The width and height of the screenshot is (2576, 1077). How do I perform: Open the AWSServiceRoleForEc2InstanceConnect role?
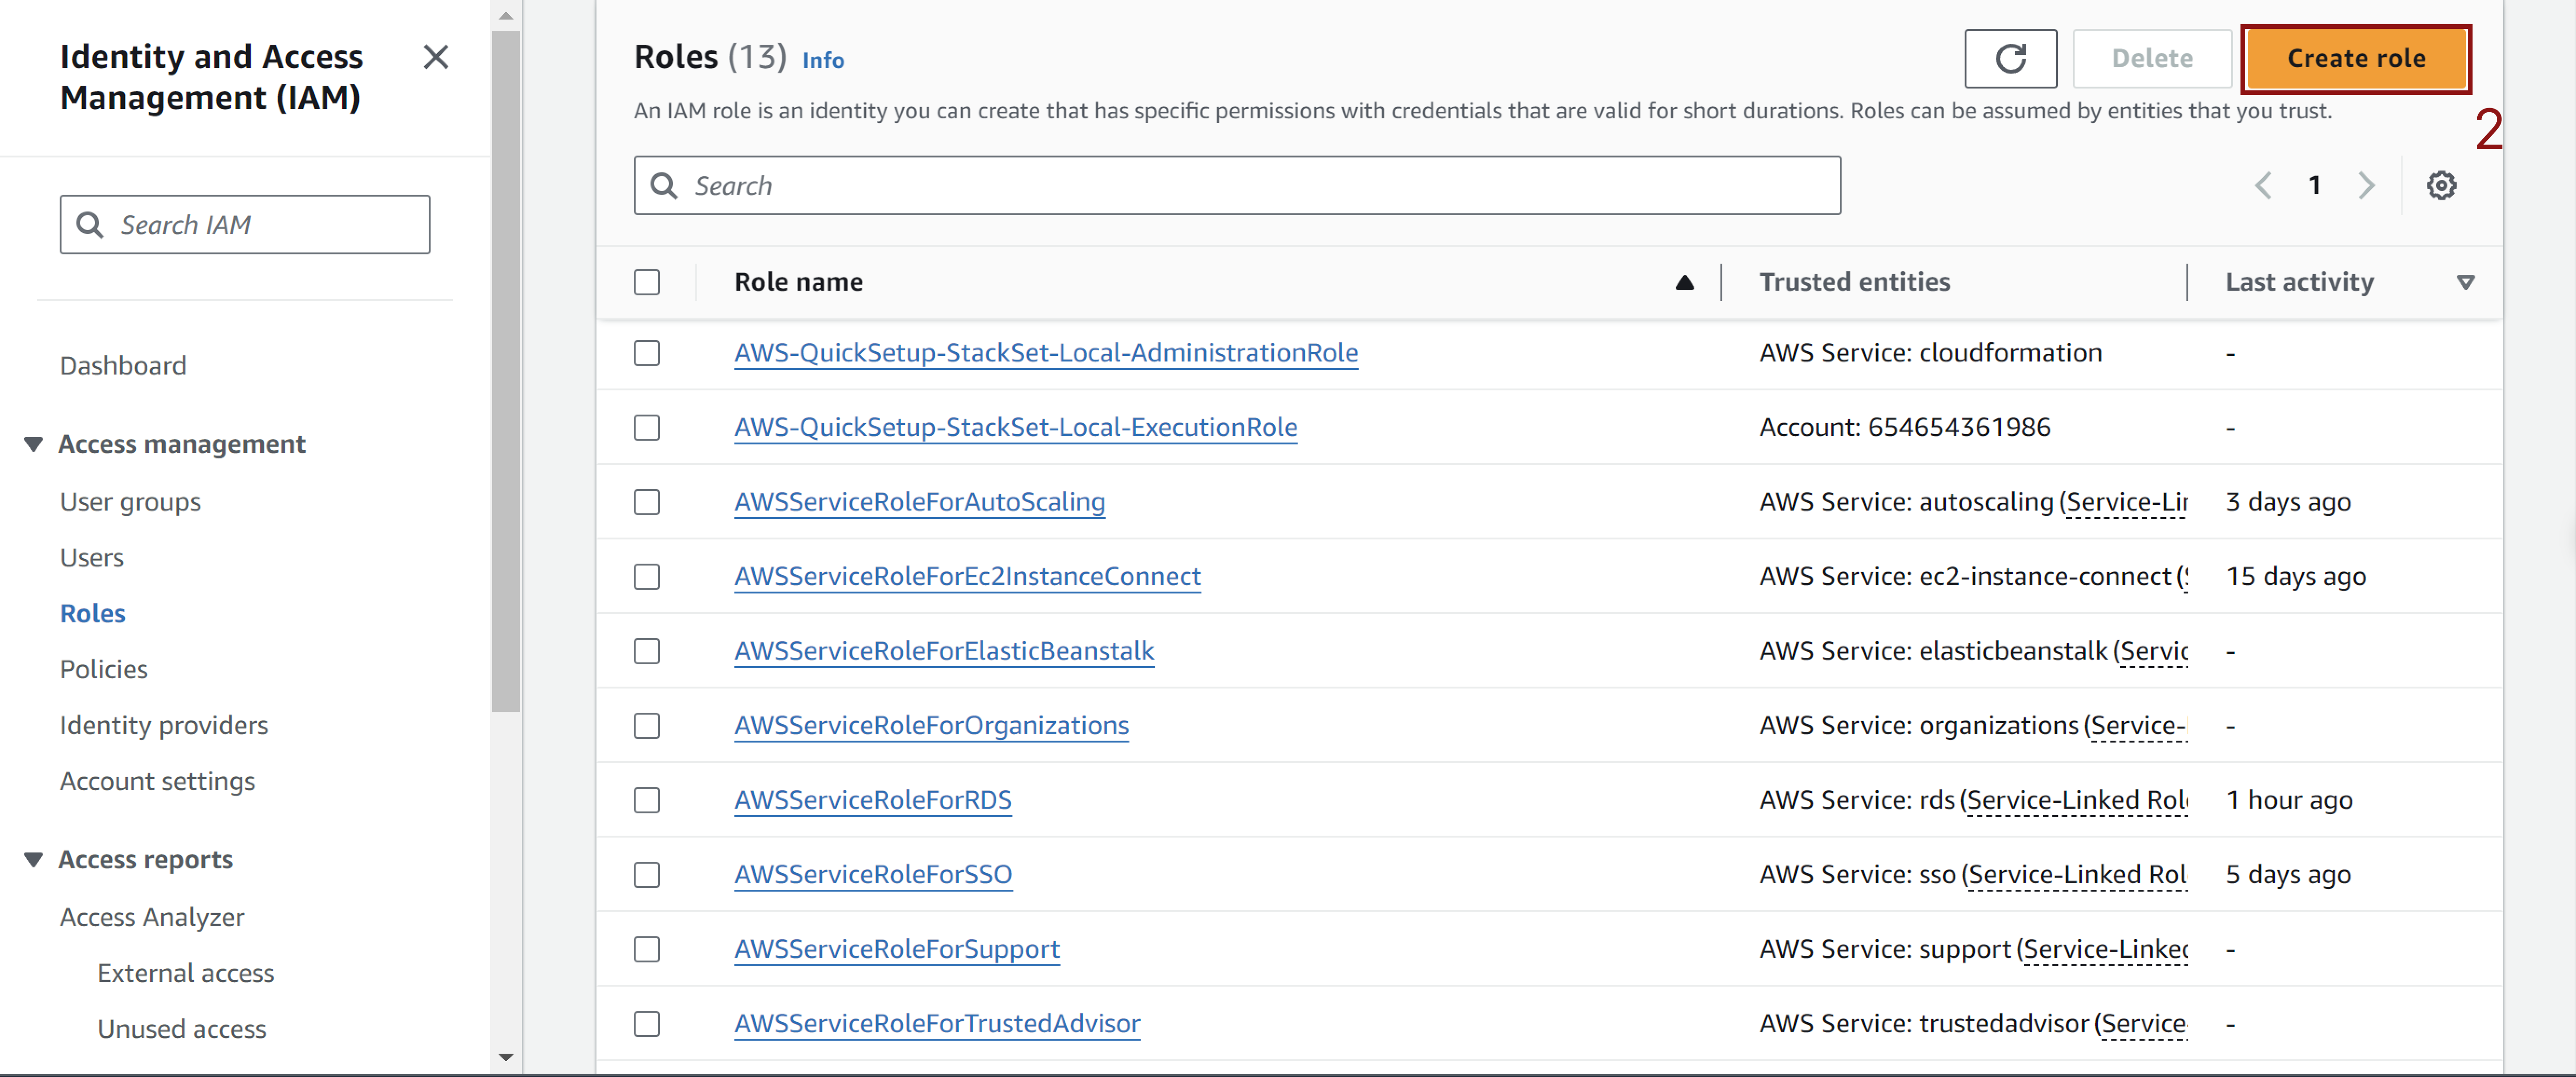click(968, 577)
